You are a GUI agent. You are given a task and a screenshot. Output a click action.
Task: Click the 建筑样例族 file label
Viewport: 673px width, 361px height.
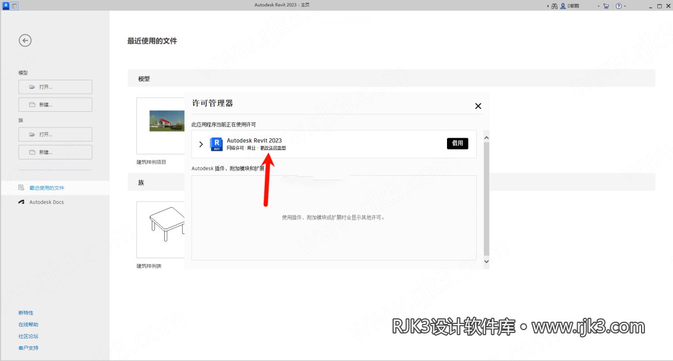point(148,266)
